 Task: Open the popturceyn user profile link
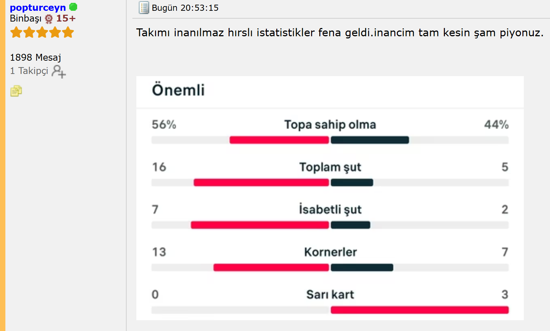click(38, 8)
